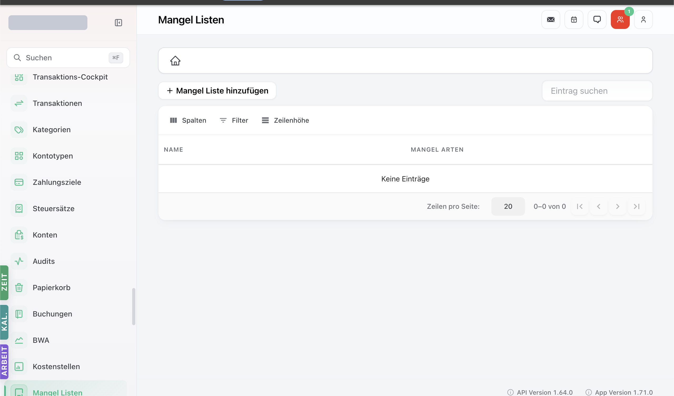The width and height of the screenshot is (674, 396).
Task: Click the magnifier icon in Suchen field
Action: (17, 58)
